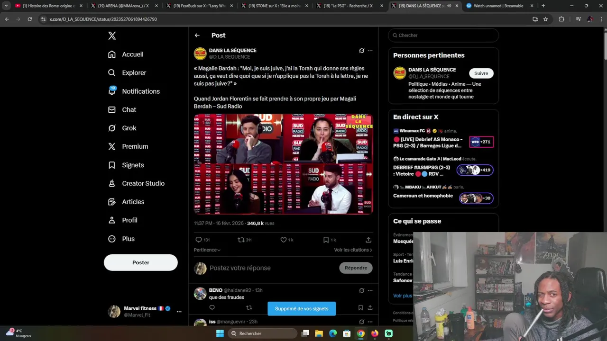607x341 pixels.
Task: Open Chrome three-dot menu
Action: [x=602, y=19]
